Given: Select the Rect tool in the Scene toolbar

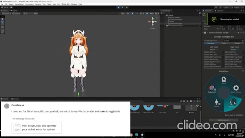Looking at the screenshot, I should tap(3, 30).
